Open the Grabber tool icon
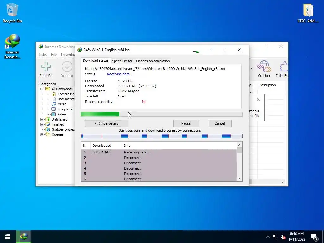 click(264, 66)
